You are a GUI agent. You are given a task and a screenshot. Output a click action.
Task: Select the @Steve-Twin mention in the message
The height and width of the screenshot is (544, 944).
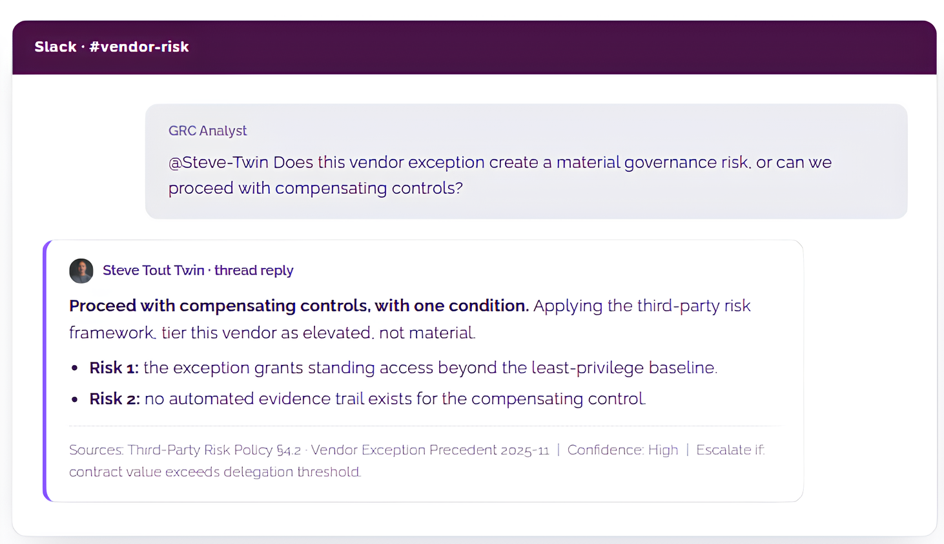point(218,162)
